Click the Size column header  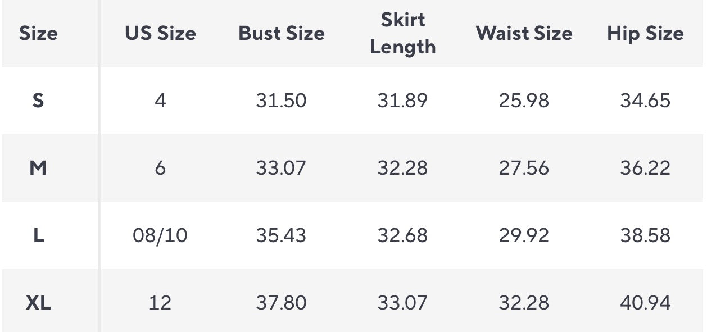pos(38,34)
